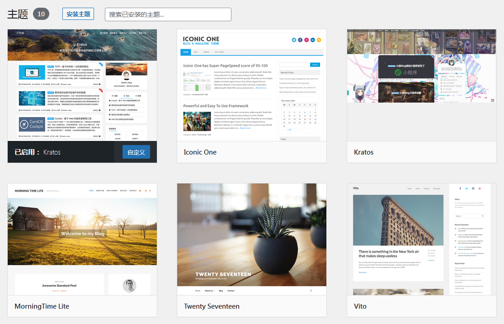
Task: Open the MorningTime Lite theme screenshot
Action: point(82,239)
